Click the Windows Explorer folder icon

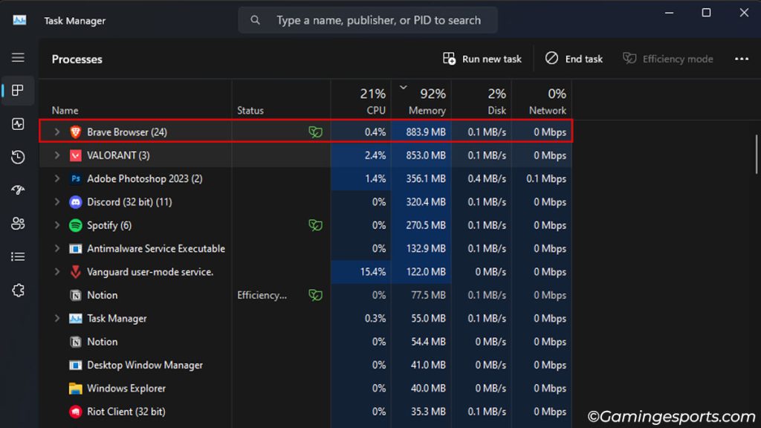point(75,388)
